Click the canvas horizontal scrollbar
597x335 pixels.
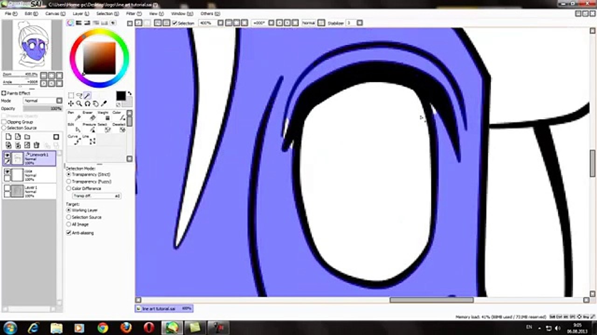pyautogui.click(x=431, y=300)
